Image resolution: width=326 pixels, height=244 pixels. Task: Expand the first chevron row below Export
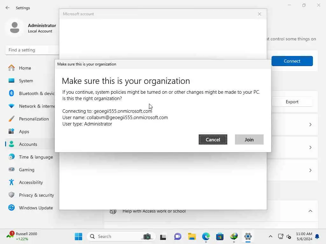coord(310,125)
